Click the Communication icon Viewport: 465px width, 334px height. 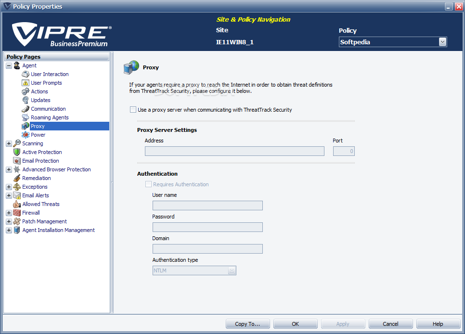26,109
